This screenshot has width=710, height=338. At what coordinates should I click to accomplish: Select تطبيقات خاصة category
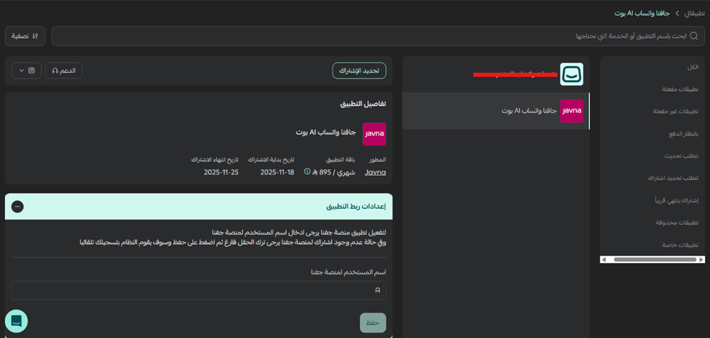681,245
